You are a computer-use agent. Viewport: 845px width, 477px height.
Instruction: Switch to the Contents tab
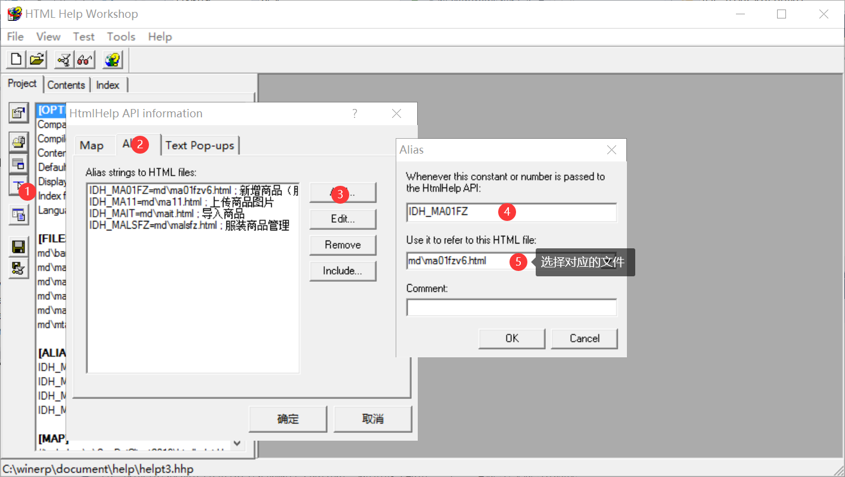(x=66, y=85)
